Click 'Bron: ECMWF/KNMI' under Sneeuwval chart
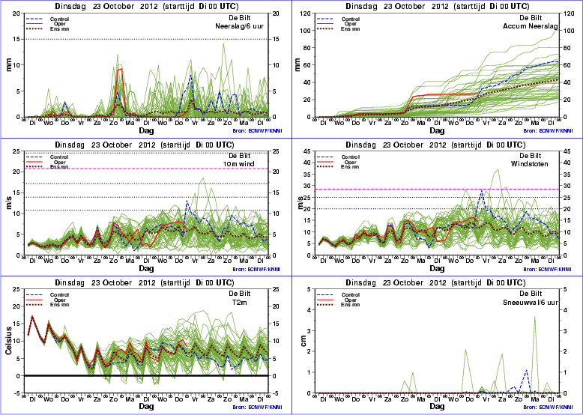The width and height of the screenshot is (583, 415). click(x=548, y=408)
